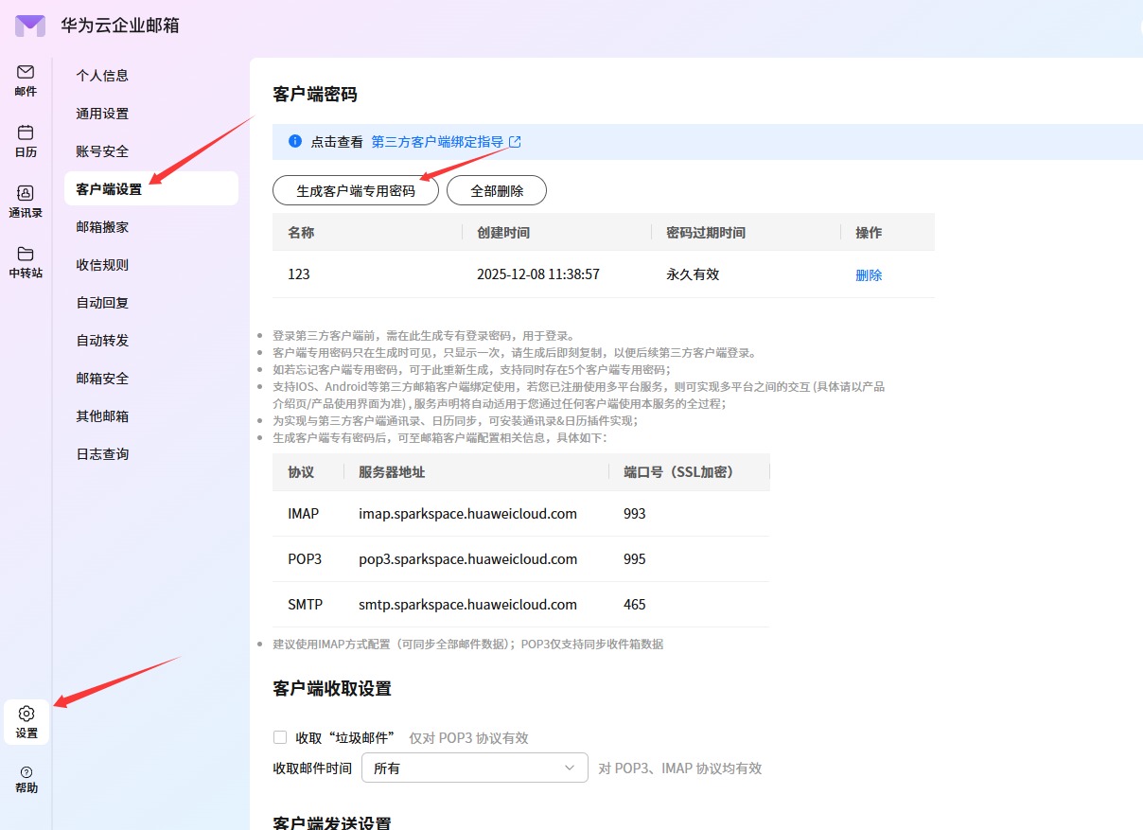Viewport: 1143px width, 830px height.
Task: Open 收信规则 settings menu item
Action: pyautogui.click(x=102, y=265)
